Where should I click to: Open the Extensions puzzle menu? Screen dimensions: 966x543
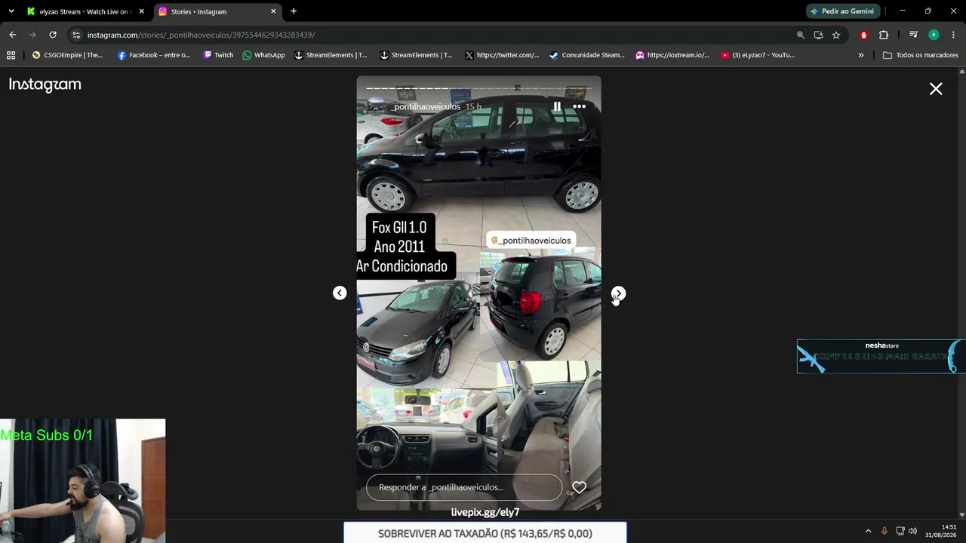tap(884, 35)
